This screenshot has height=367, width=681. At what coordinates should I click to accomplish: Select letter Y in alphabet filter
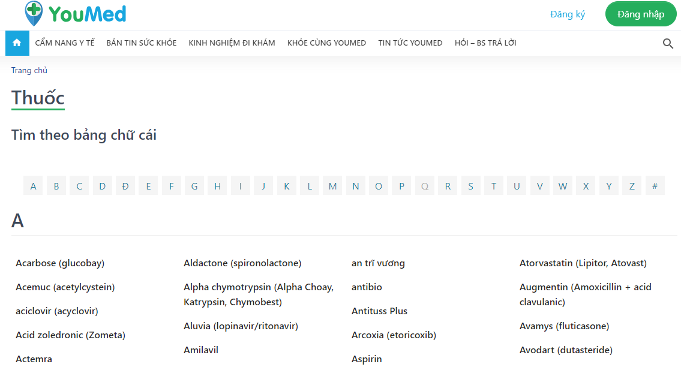[608, 186]
